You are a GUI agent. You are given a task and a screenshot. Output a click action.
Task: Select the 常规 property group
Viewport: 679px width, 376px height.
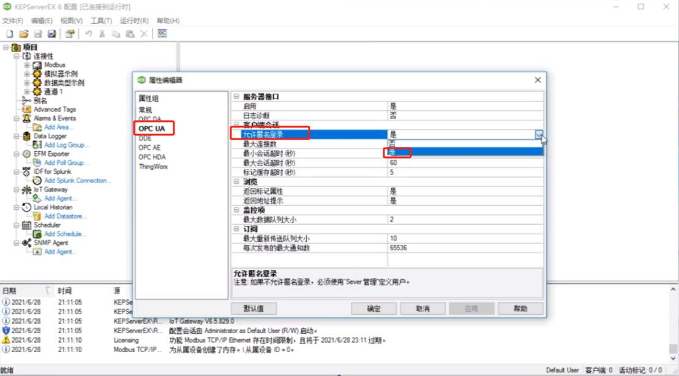pyautogui.click(x=145, y=110)
